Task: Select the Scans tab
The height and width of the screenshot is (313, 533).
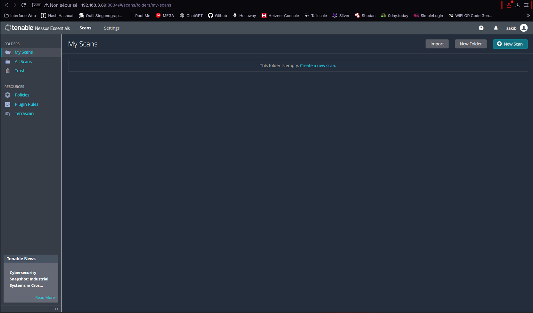Action: coord(85,28)
